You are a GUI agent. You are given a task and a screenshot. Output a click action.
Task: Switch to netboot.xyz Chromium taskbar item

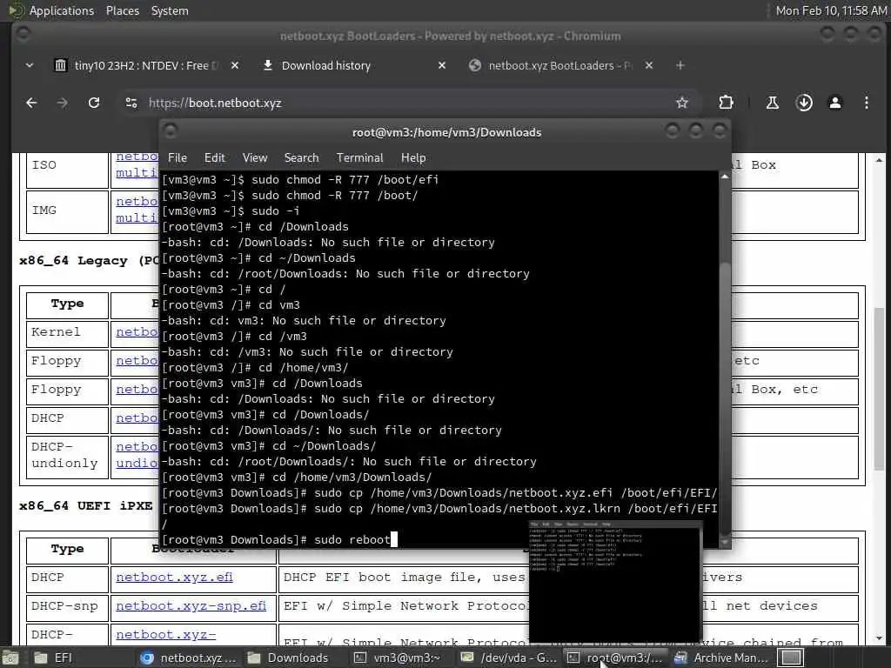[189, 658]
